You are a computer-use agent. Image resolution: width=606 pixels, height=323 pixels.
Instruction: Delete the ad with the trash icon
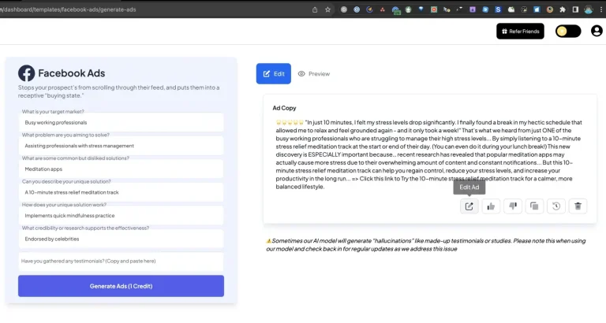click(578, 206)
